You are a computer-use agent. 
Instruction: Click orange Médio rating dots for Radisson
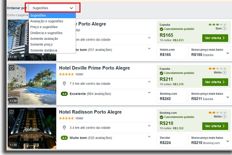(218, 113)
